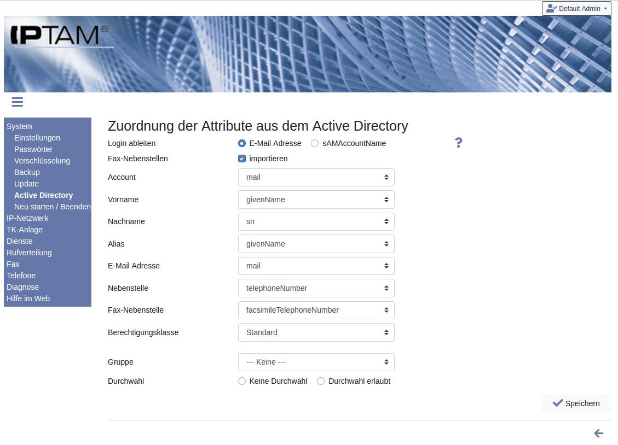Open the hamburger navigation menu
Viewport: 618px width, 445px height.
point(17,102)
